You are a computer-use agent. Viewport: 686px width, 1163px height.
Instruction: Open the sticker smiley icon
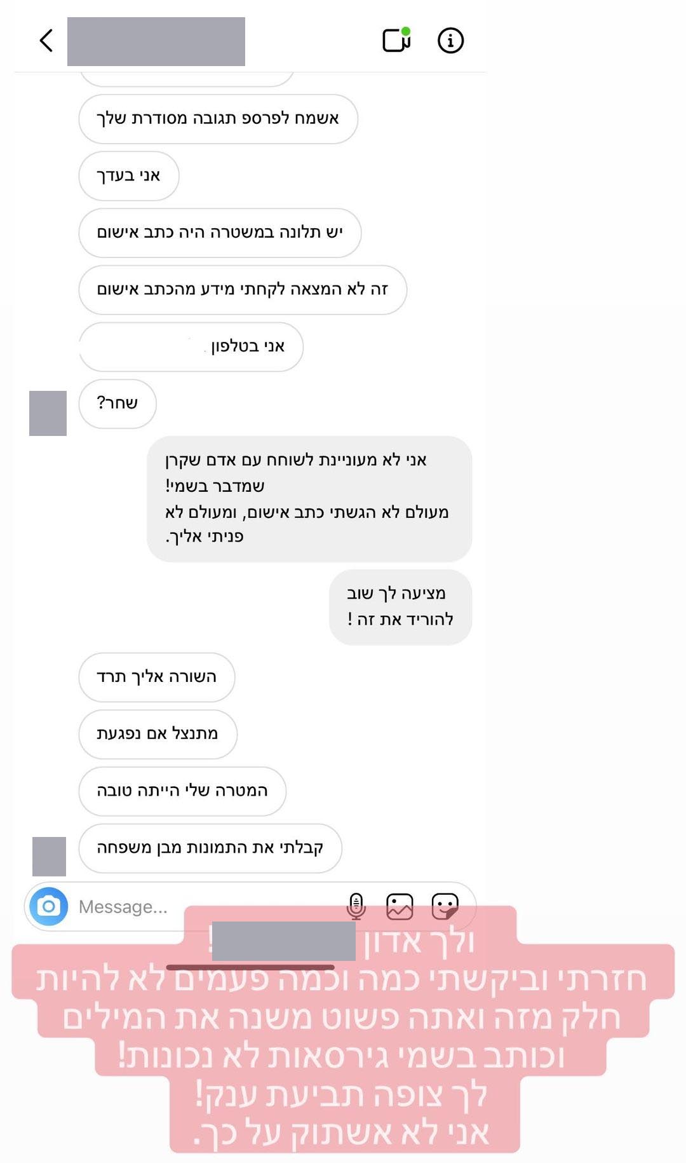click(x=445, y=906)
